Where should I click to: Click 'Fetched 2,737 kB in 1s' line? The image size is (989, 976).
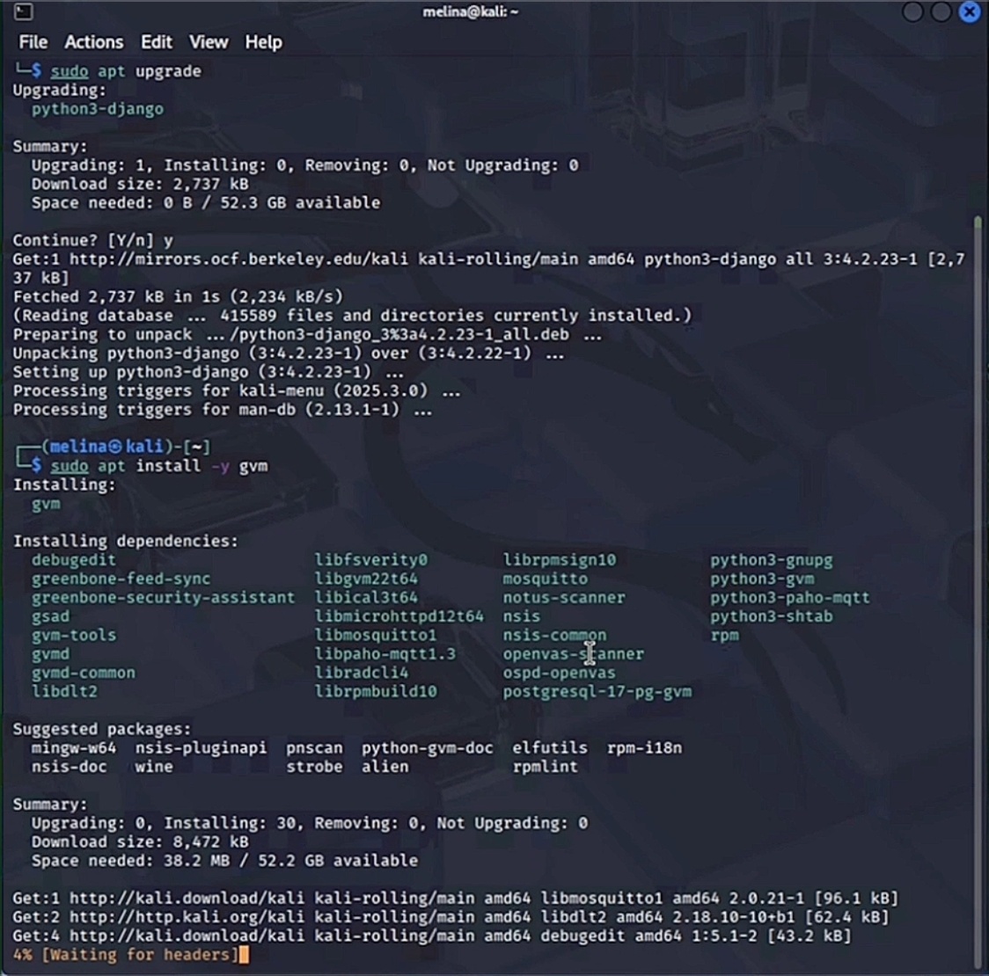click(178, 297)
